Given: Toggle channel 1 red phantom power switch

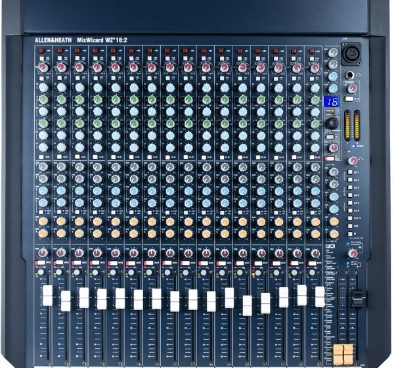Looking at the screenshot, I should pyautogui.click(x=41, y=51).
